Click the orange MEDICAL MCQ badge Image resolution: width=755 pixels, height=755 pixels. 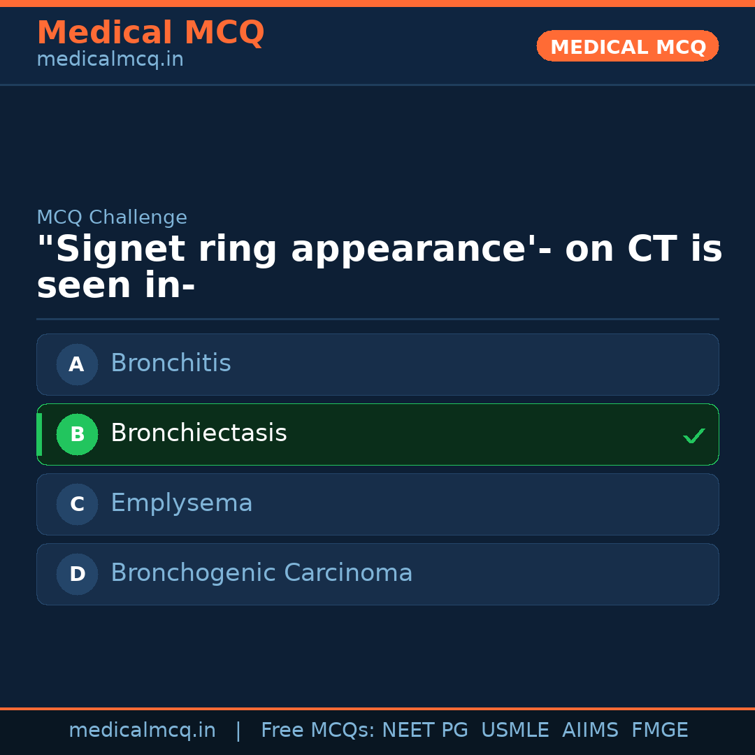[x=627, y=46]
